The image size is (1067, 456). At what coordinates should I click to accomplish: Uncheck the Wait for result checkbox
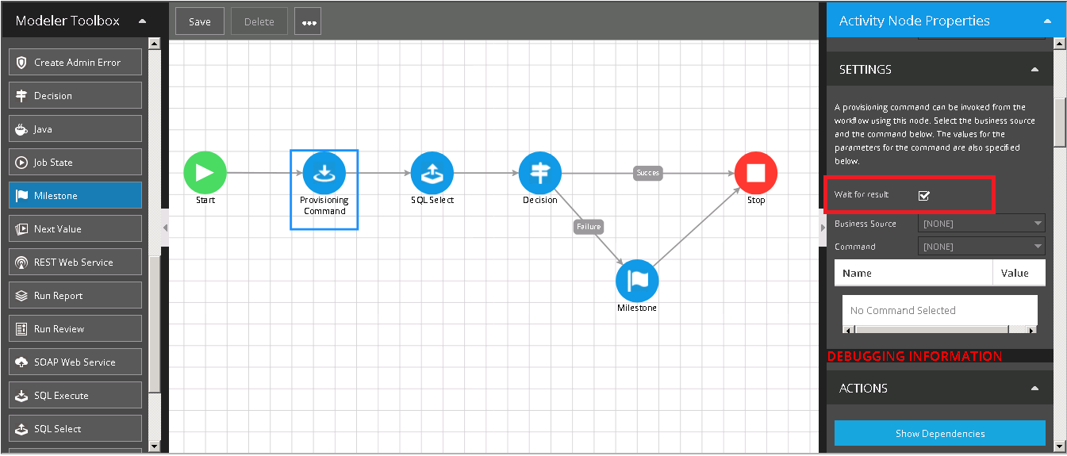tap(923, 195)
